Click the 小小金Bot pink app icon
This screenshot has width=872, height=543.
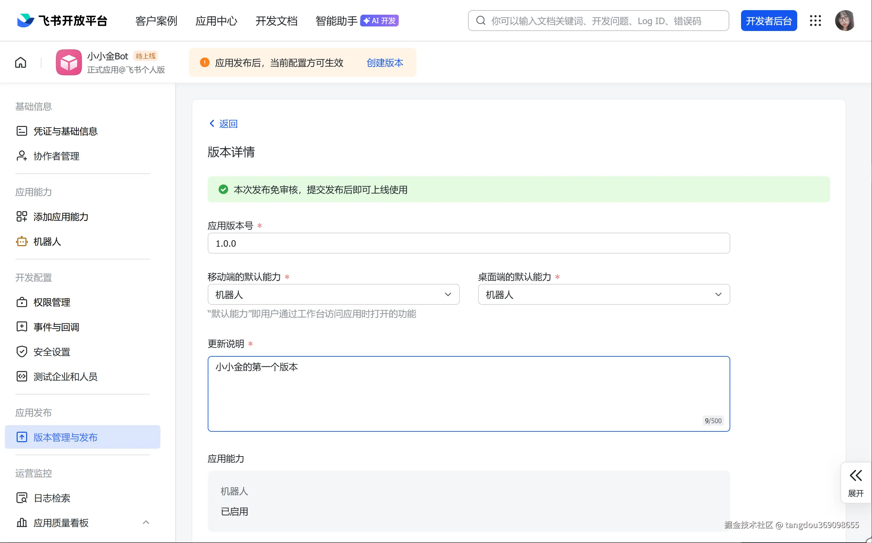click(69, 62)
